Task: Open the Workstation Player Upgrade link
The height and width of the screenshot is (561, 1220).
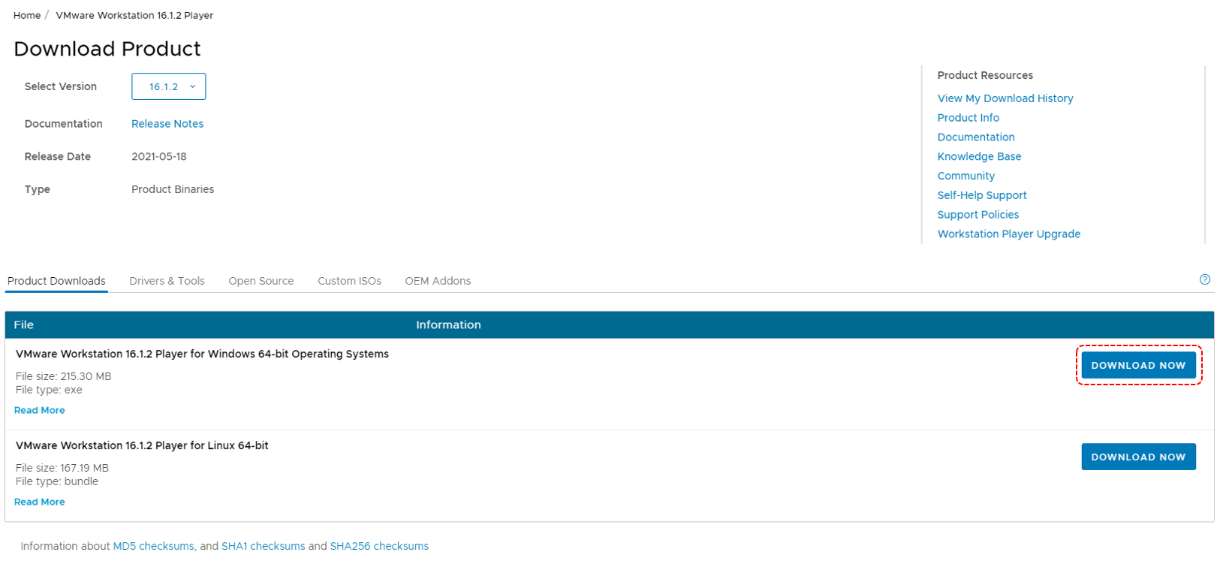Action: click(x=1009, y=234)
